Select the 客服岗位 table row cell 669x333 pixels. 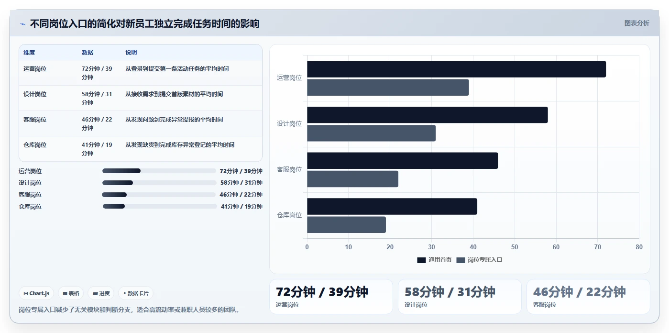(35, 119)
